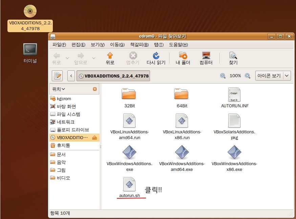The image size is (296, 219).
Task: Select the autorun.sh script icon
Action: [129, 184]
